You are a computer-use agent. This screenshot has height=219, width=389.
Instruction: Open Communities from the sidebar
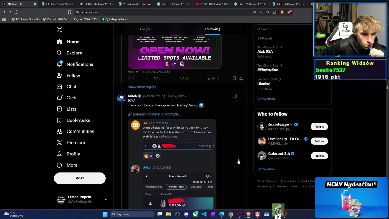(75, 131)
